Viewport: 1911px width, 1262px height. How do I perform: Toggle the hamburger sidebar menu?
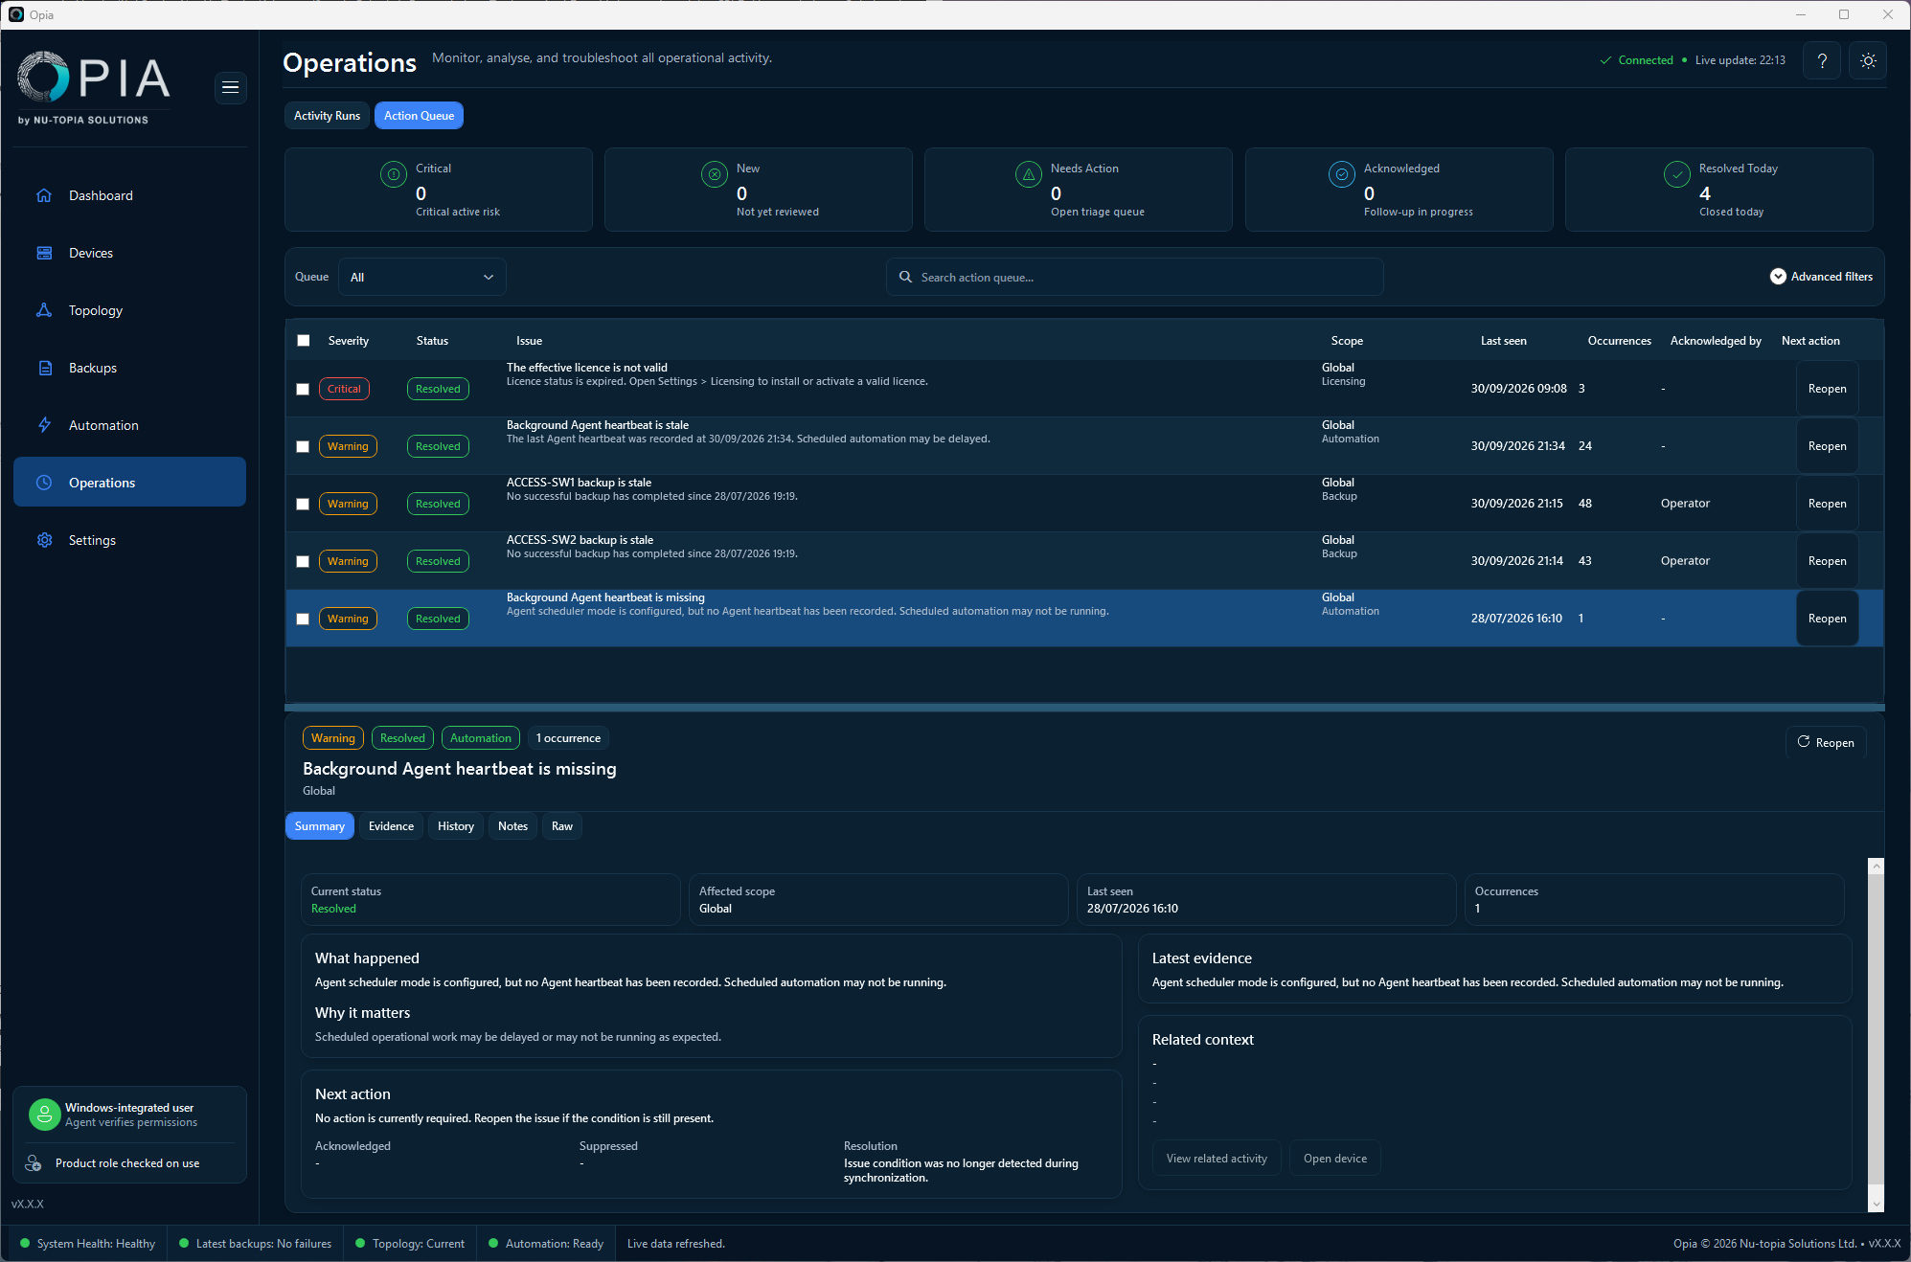tap(230, 87)
